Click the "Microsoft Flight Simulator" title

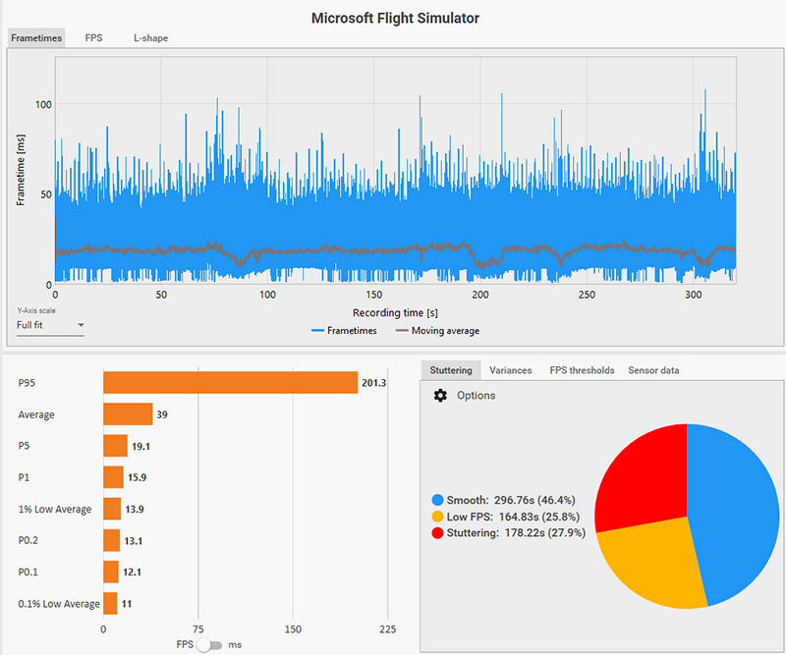tap(395, 18)
